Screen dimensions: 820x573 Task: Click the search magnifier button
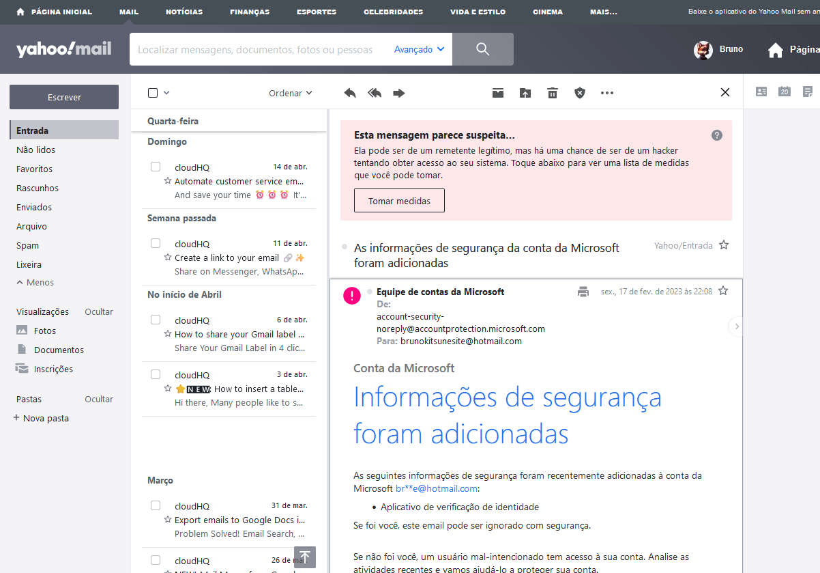[x=483, y=49]
